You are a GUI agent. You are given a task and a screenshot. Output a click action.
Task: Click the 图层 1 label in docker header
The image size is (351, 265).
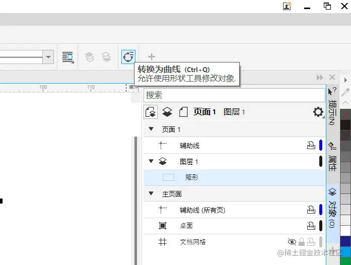[x=234, y=112]
